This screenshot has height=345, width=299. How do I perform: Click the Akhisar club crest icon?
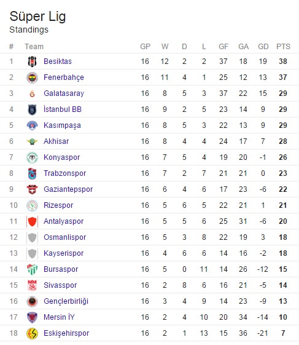32,141
